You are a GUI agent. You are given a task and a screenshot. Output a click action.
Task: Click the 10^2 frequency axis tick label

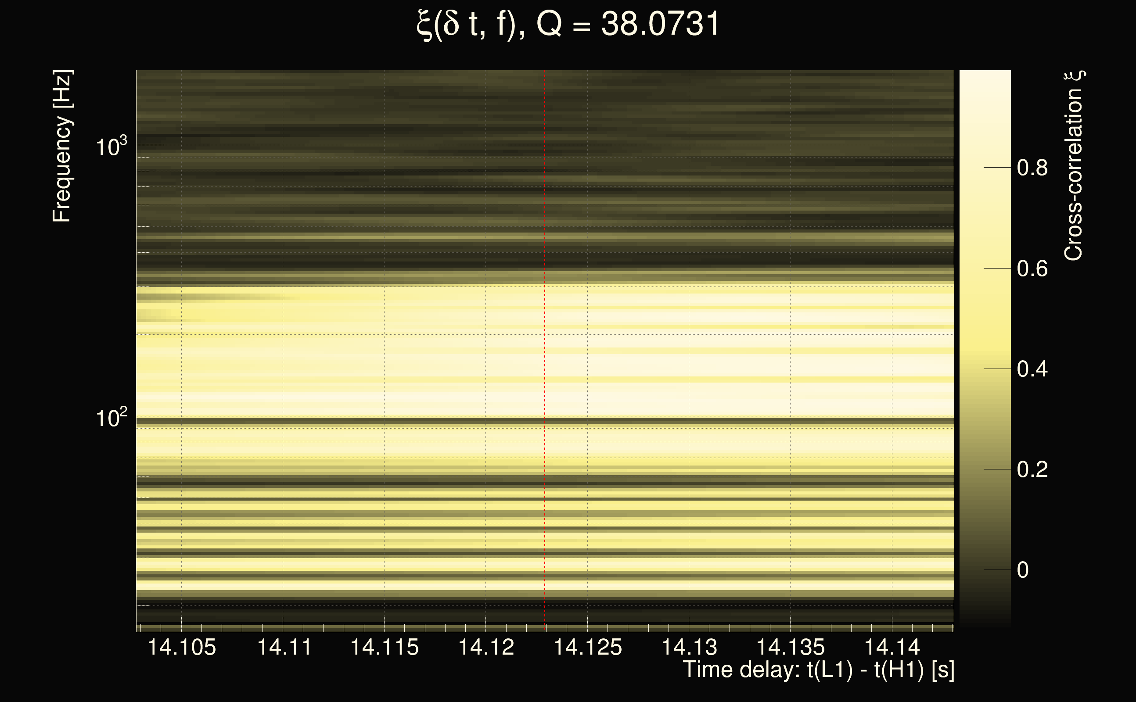(111, 418)
